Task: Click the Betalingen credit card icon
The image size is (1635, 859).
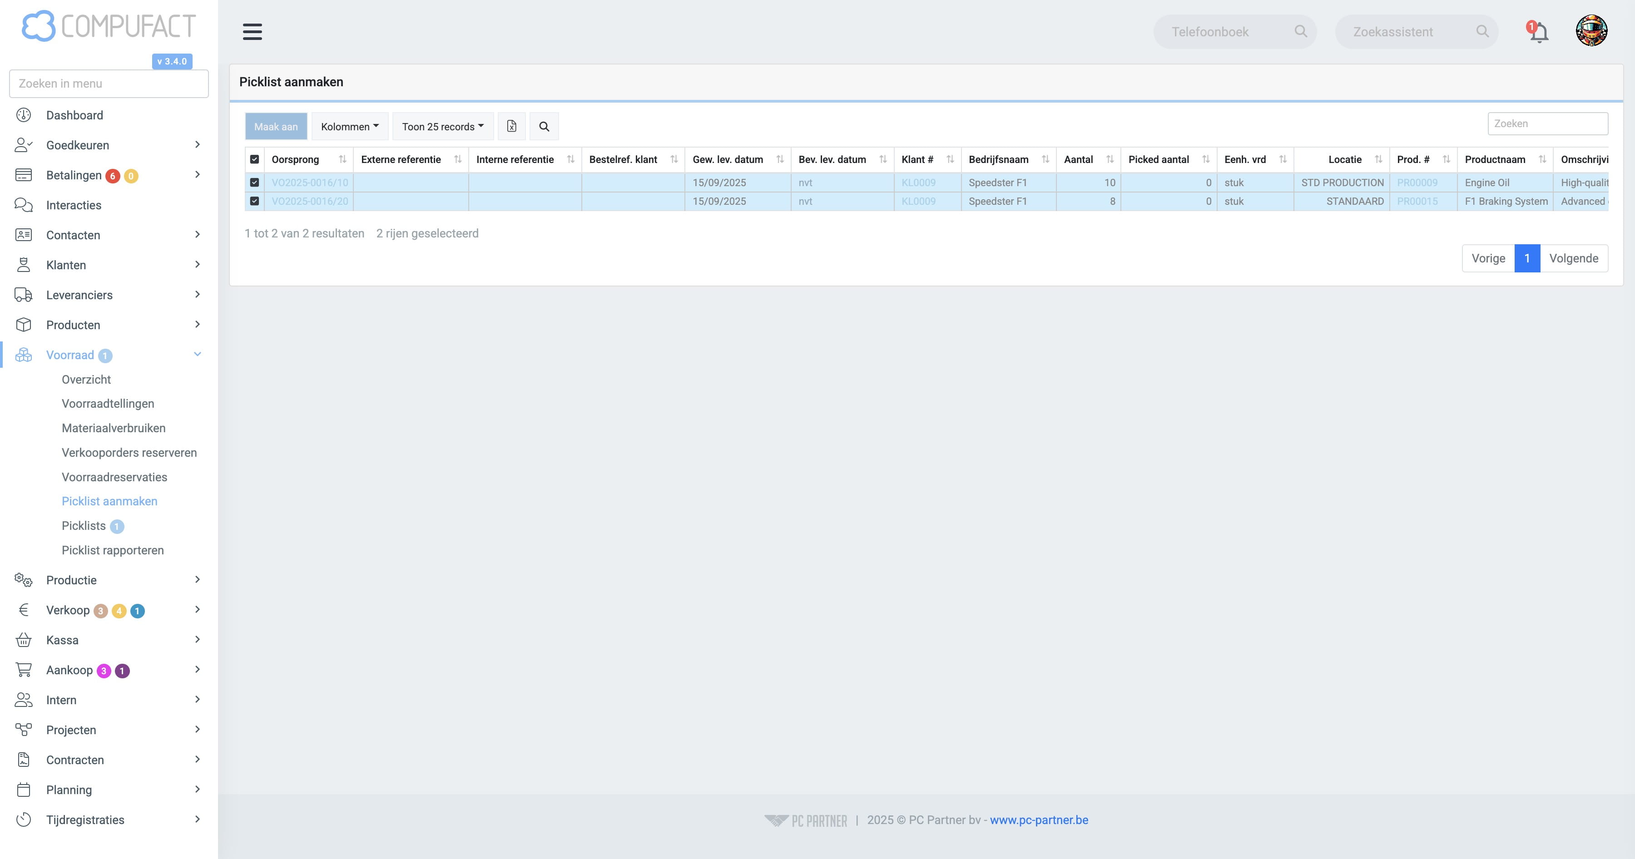Action: coord(24,175)
